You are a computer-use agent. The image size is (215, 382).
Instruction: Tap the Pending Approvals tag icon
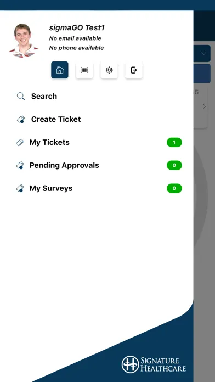tap(20, 165)
